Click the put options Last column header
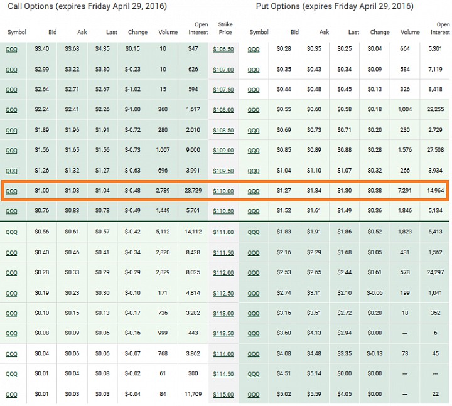The height and width of the screenshot is (406, 452). point(353,32)
